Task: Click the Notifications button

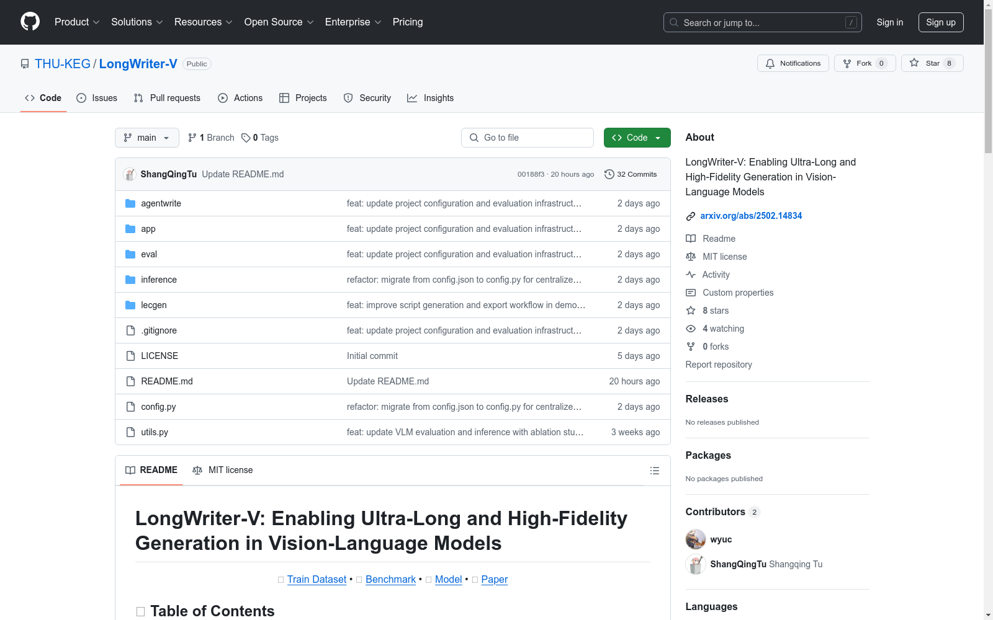Action: point(793,63)
